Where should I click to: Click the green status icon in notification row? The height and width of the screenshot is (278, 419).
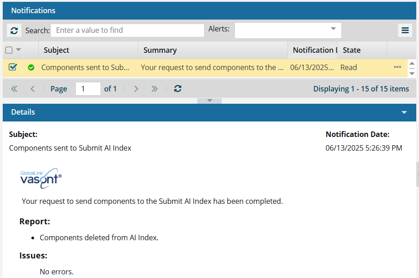coord(31,67)
